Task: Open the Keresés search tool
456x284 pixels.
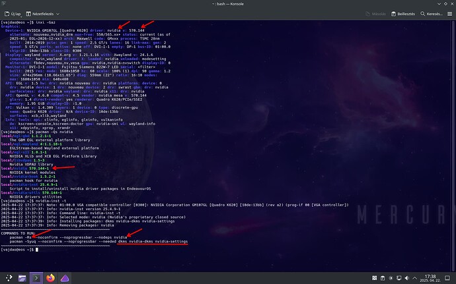Action: click(x=432, y=14)
